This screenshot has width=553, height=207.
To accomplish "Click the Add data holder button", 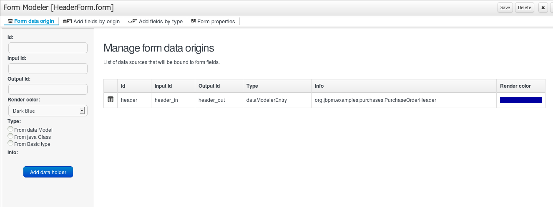I will 48,172.
